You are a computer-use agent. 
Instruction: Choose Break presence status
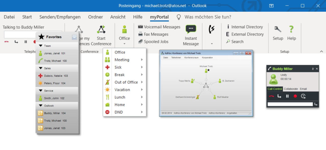(124, 75)
